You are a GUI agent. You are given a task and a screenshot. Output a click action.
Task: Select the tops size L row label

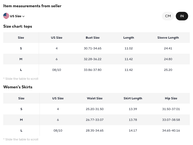pyautogui.click(x=21, y=70)
